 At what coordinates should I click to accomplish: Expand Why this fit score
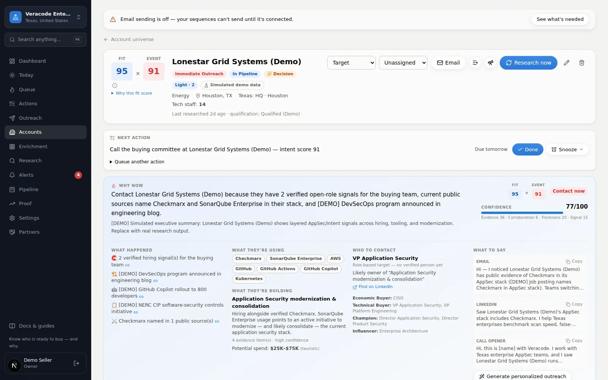coord(131,93)
